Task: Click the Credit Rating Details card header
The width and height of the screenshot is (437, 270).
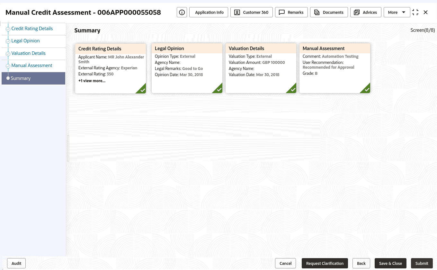Action: point(111,49)
